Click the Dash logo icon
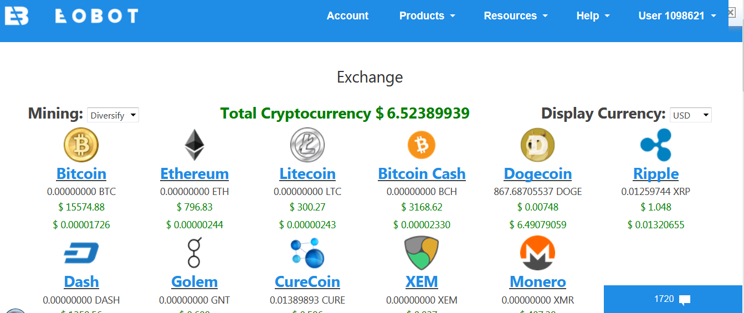Viewport: 744px width, 313px height. click(81, 253)
